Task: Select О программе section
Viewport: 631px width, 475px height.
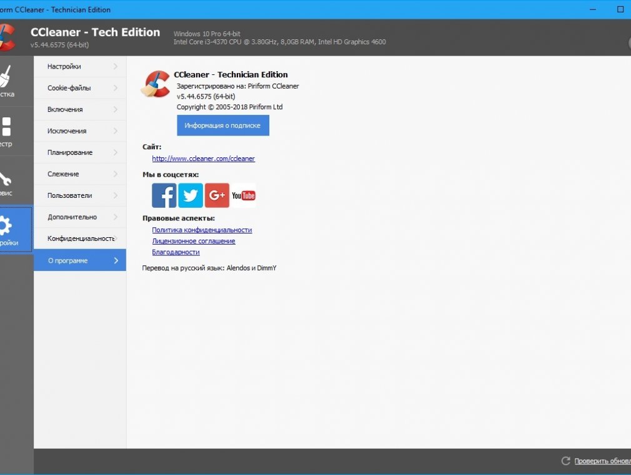Action: pyautogui.click(x=80, y=260)
